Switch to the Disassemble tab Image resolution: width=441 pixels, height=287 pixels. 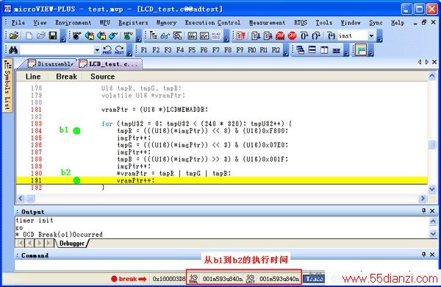(51, 64)
